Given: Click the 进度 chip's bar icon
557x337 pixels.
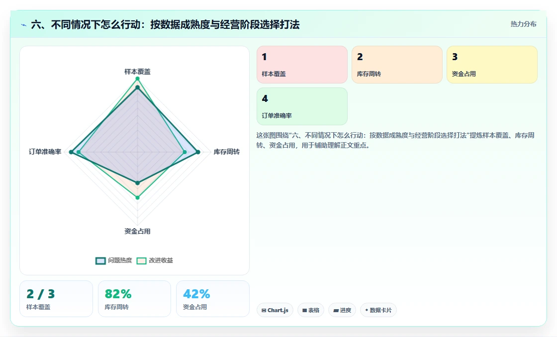Looking at the screenshot, I should [x=336, y=311].
